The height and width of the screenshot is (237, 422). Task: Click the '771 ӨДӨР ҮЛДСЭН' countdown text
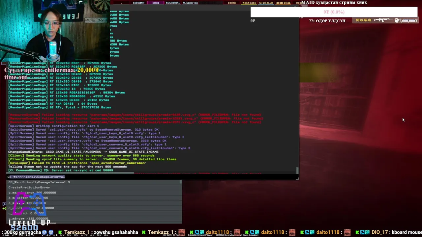click(x=327, y=21)
